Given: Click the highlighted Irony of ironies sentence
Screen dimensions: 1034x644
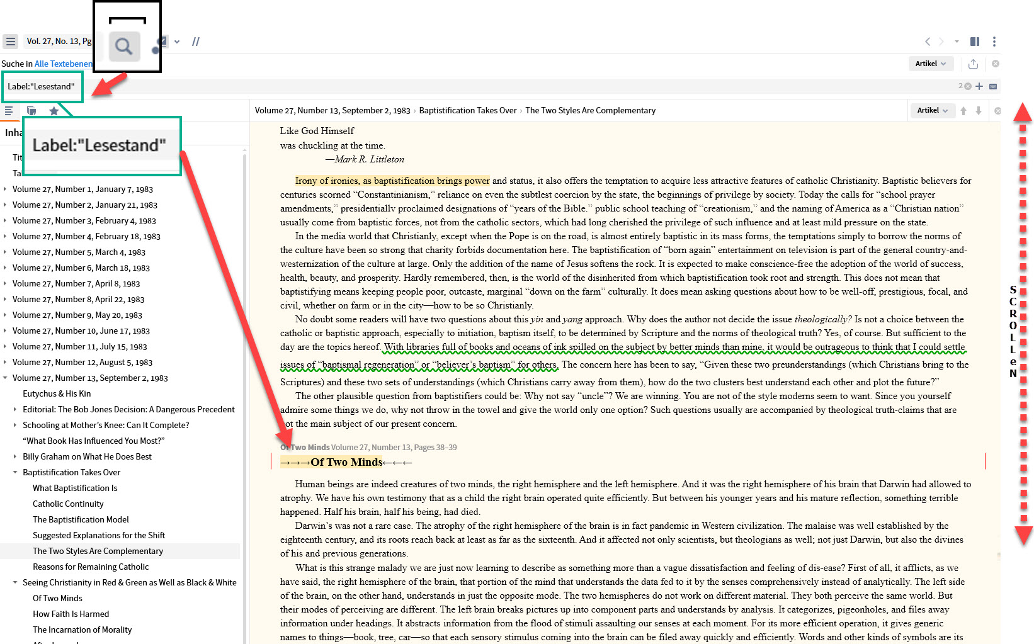Looking at the screenshot, I should pos(392,181).
